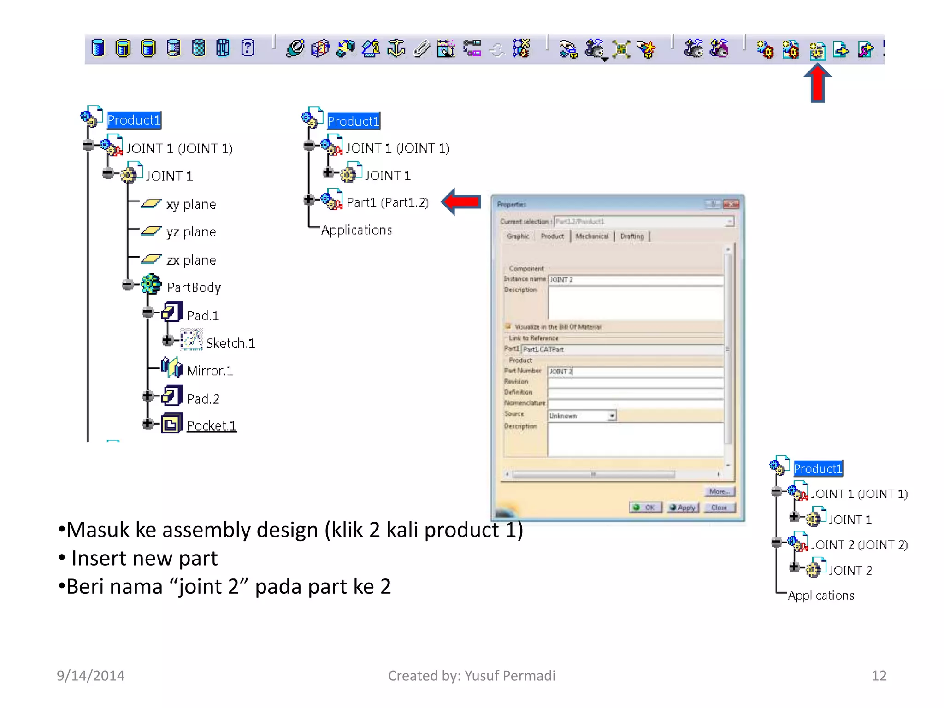Select the Quick Constraint tool
Screen dimensions: 944x708
(446, 48)
